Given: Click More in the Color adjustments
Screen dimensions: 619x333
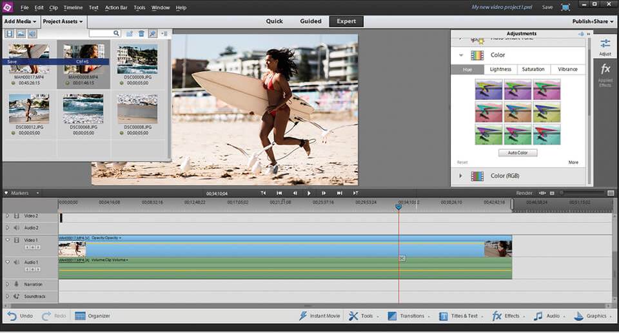Looking at the screenshot, I should tap(573, 163).
